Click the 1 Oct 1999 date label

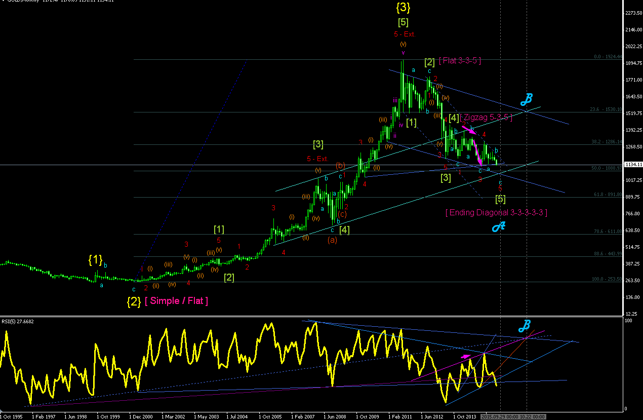tap(108, 416)
